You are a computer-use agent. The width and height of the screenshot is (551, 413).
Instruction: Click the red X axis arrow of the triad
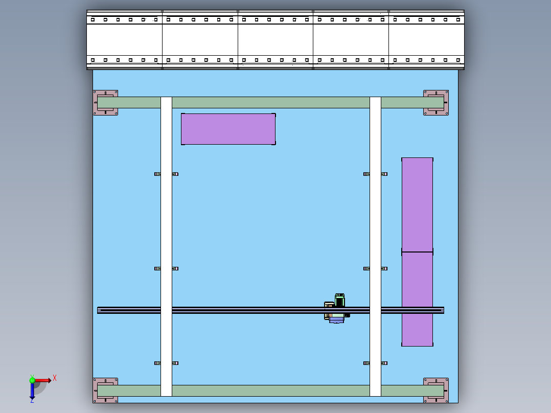click(x=43, y=380)
